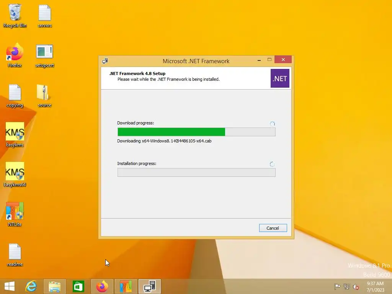392x294 pixels.
Task: Select the Firefox desktop shortcut
Action: coord(15,56)
